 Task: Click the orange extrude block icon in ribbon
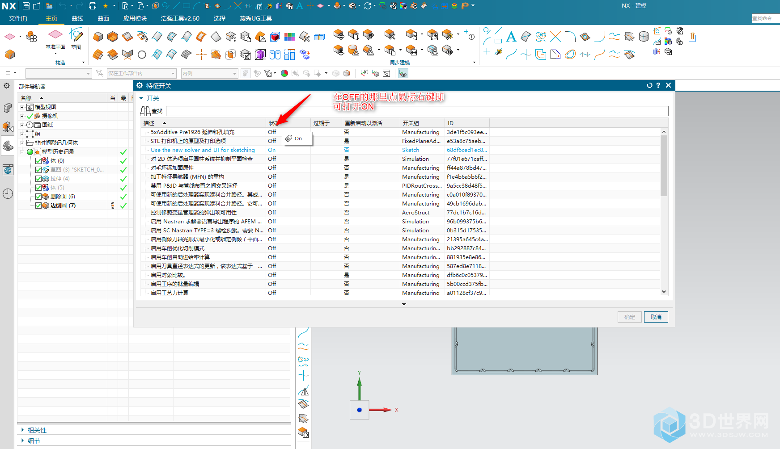98,37
